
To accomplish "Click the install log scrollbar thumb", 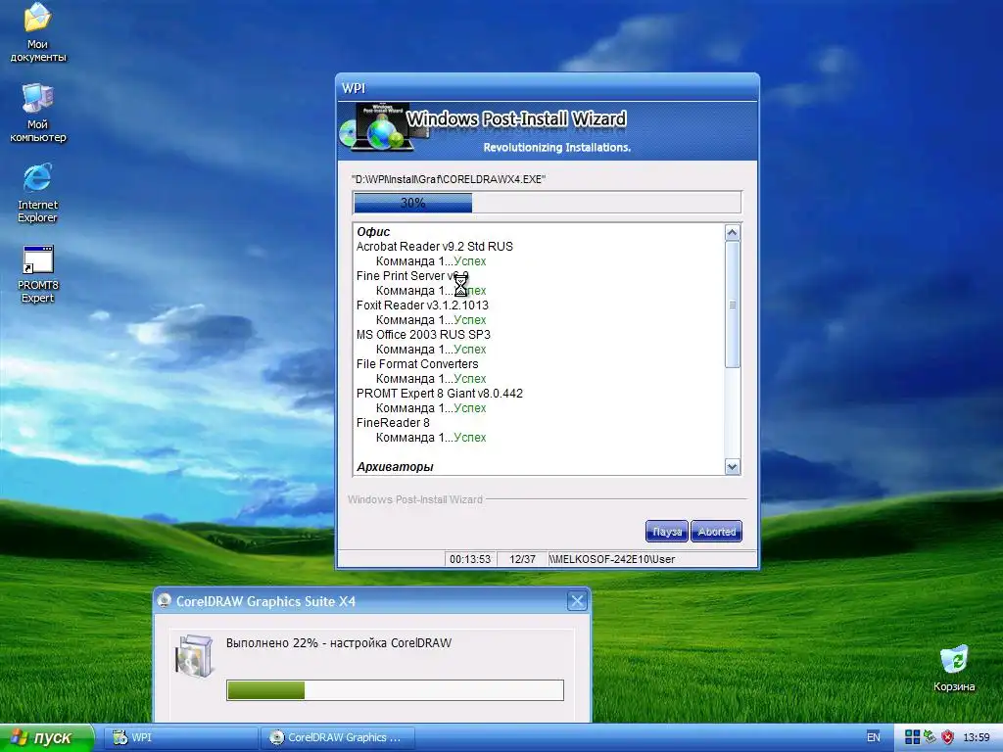I will point(733,305).
